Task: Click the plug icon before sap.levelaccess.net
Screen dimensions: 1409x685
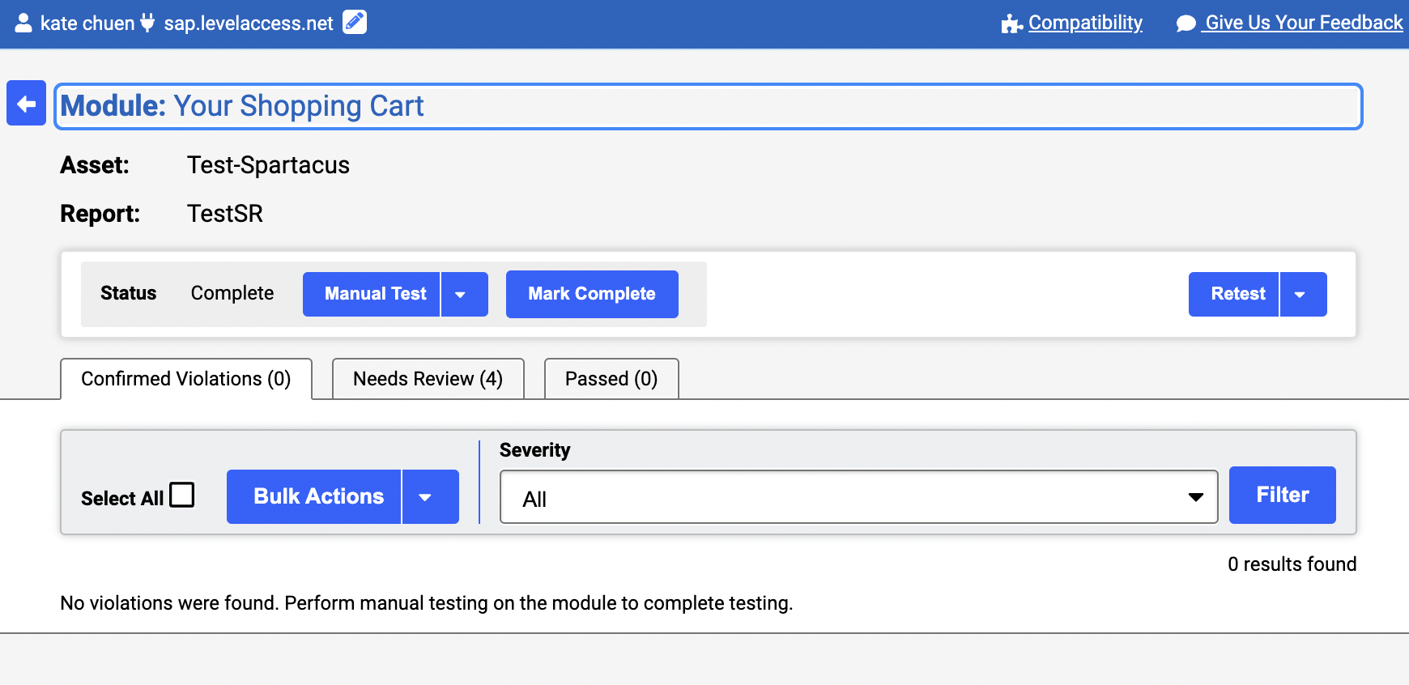Action: tap(147, 23)
